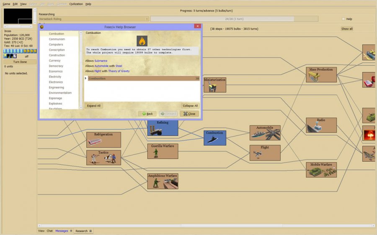
Task: Pick the Amphibious Warfare technology node
Action: click(x=163, y=181)
